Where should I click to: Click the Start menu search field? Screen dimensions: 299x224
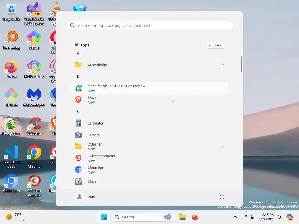(x=149, y=26)
